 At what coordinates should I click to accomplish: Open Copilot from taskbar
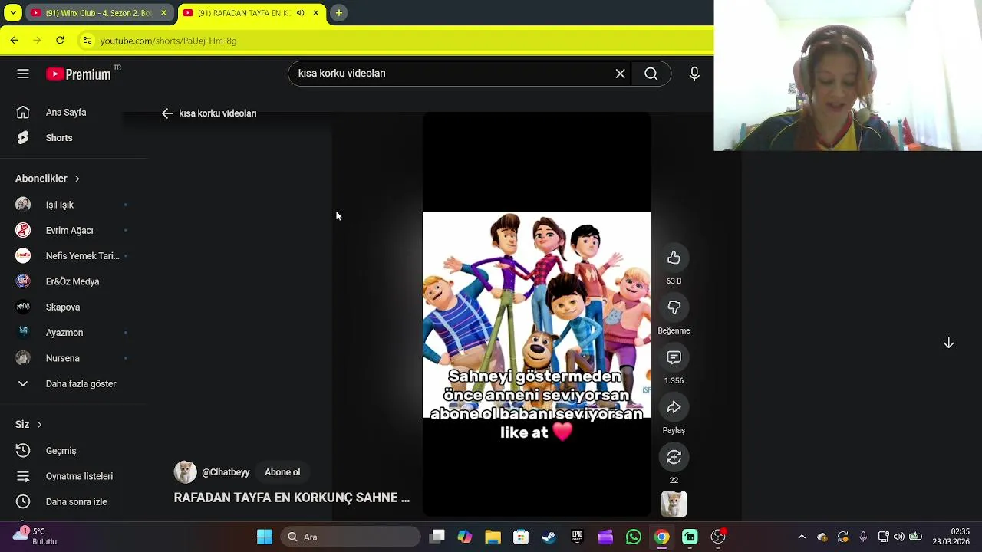click(465, 537)
